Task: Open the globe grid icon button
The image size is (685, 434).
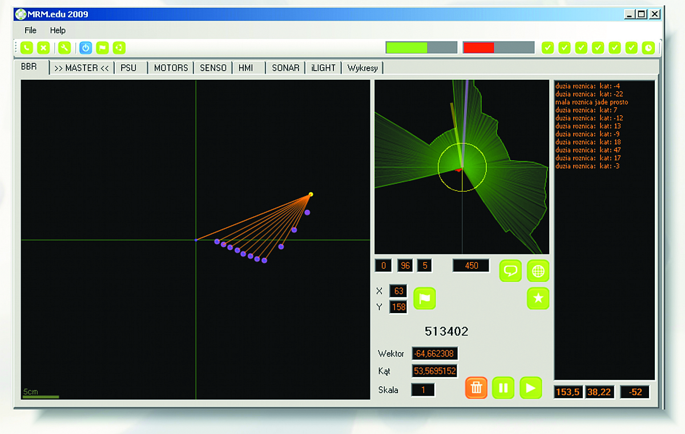Action: [x=538, y=270]
